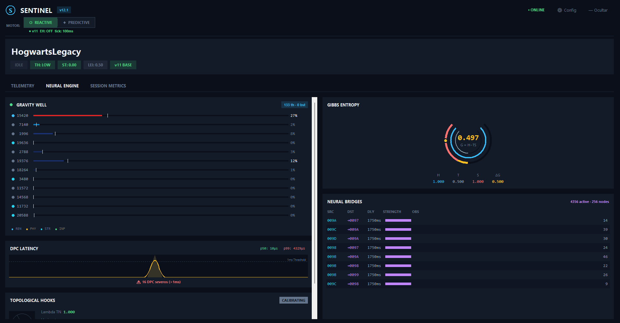Click the blue load bar for 19376
Viewport: 620px width, 323px height.
[49, 161]
